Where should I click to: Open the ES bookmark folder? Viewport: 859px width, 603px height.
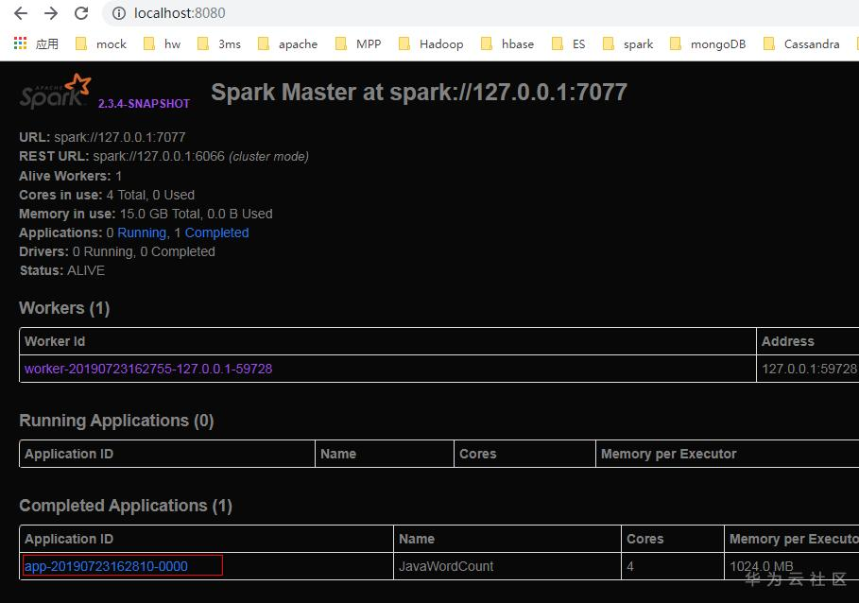click(569, 43)
